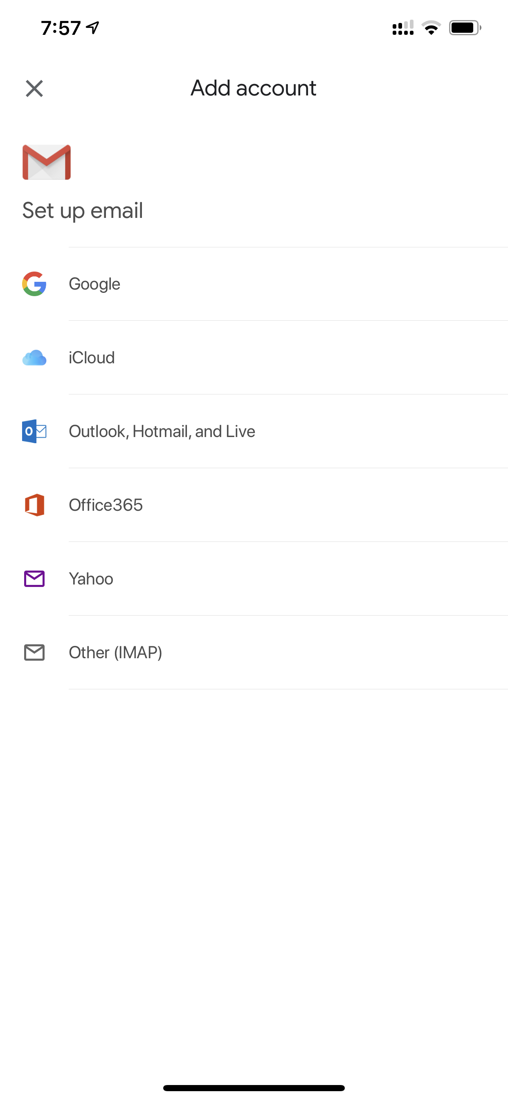Choose Other (IMAP) option

pos(254,652)
